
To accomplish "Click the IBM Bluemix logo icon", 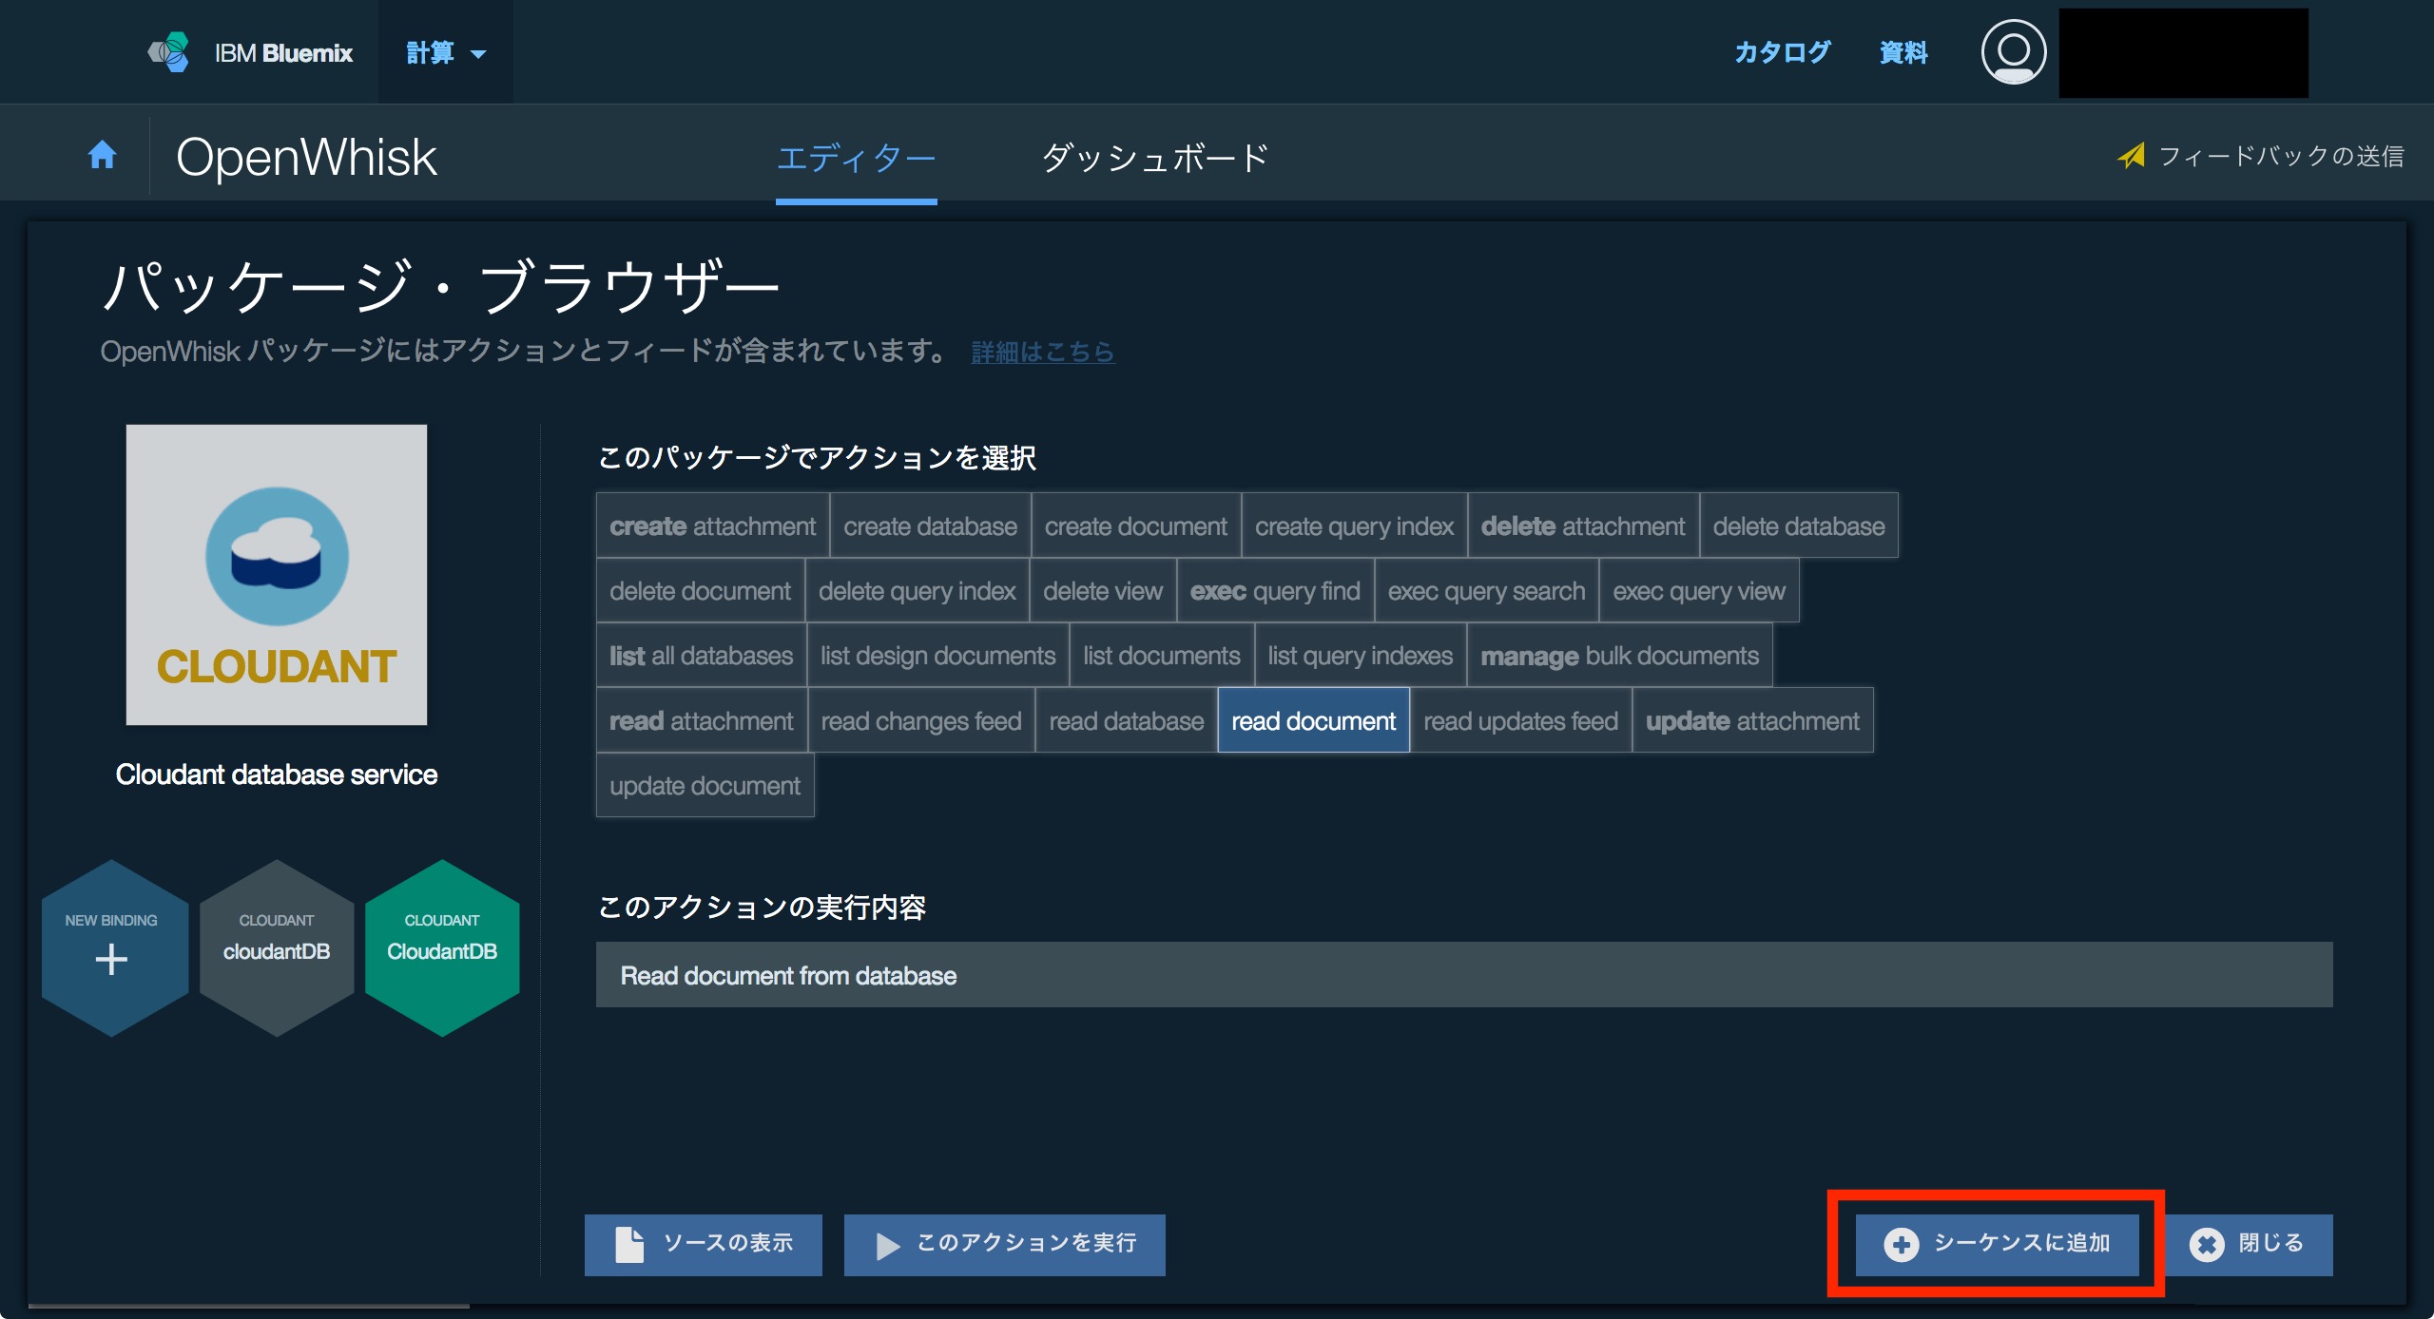I will (x=169, y=52).
